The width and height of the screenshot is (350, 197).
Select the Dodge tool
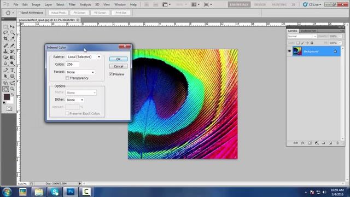point(12,63)
